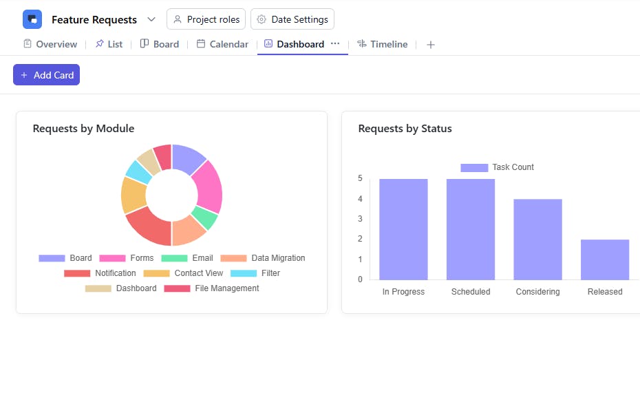Click the Feature Requests workspace logo icon
640x413 pixels.
pos(31,19)
